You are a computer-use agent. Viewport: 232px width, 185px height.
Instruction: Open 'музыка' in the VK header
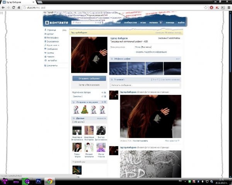tap(154, 23)
